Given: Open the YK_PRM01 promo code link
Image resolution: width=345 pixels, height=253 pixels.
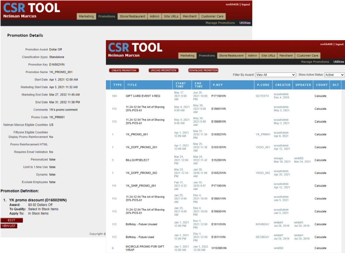Looking at the screenshot, I should point(263,135).
